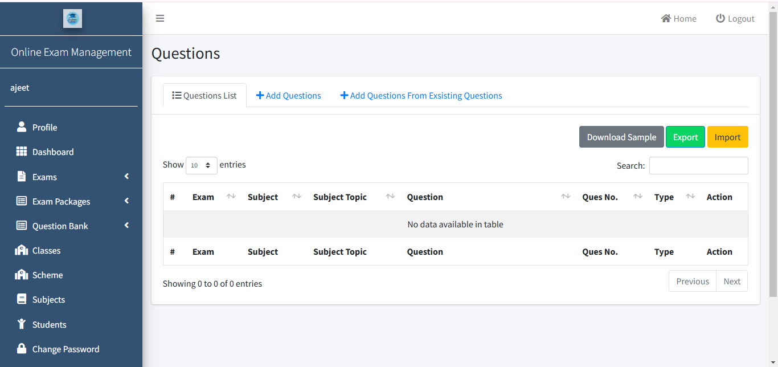The image size is (778, 367).
Task: Click the Subjects book icon in the sidebar
Action: pyautogui.click(x=22, y=299)
